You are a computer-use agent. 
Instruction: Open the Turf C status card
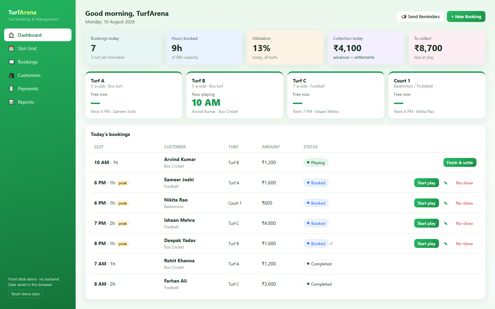pos(336,95)
